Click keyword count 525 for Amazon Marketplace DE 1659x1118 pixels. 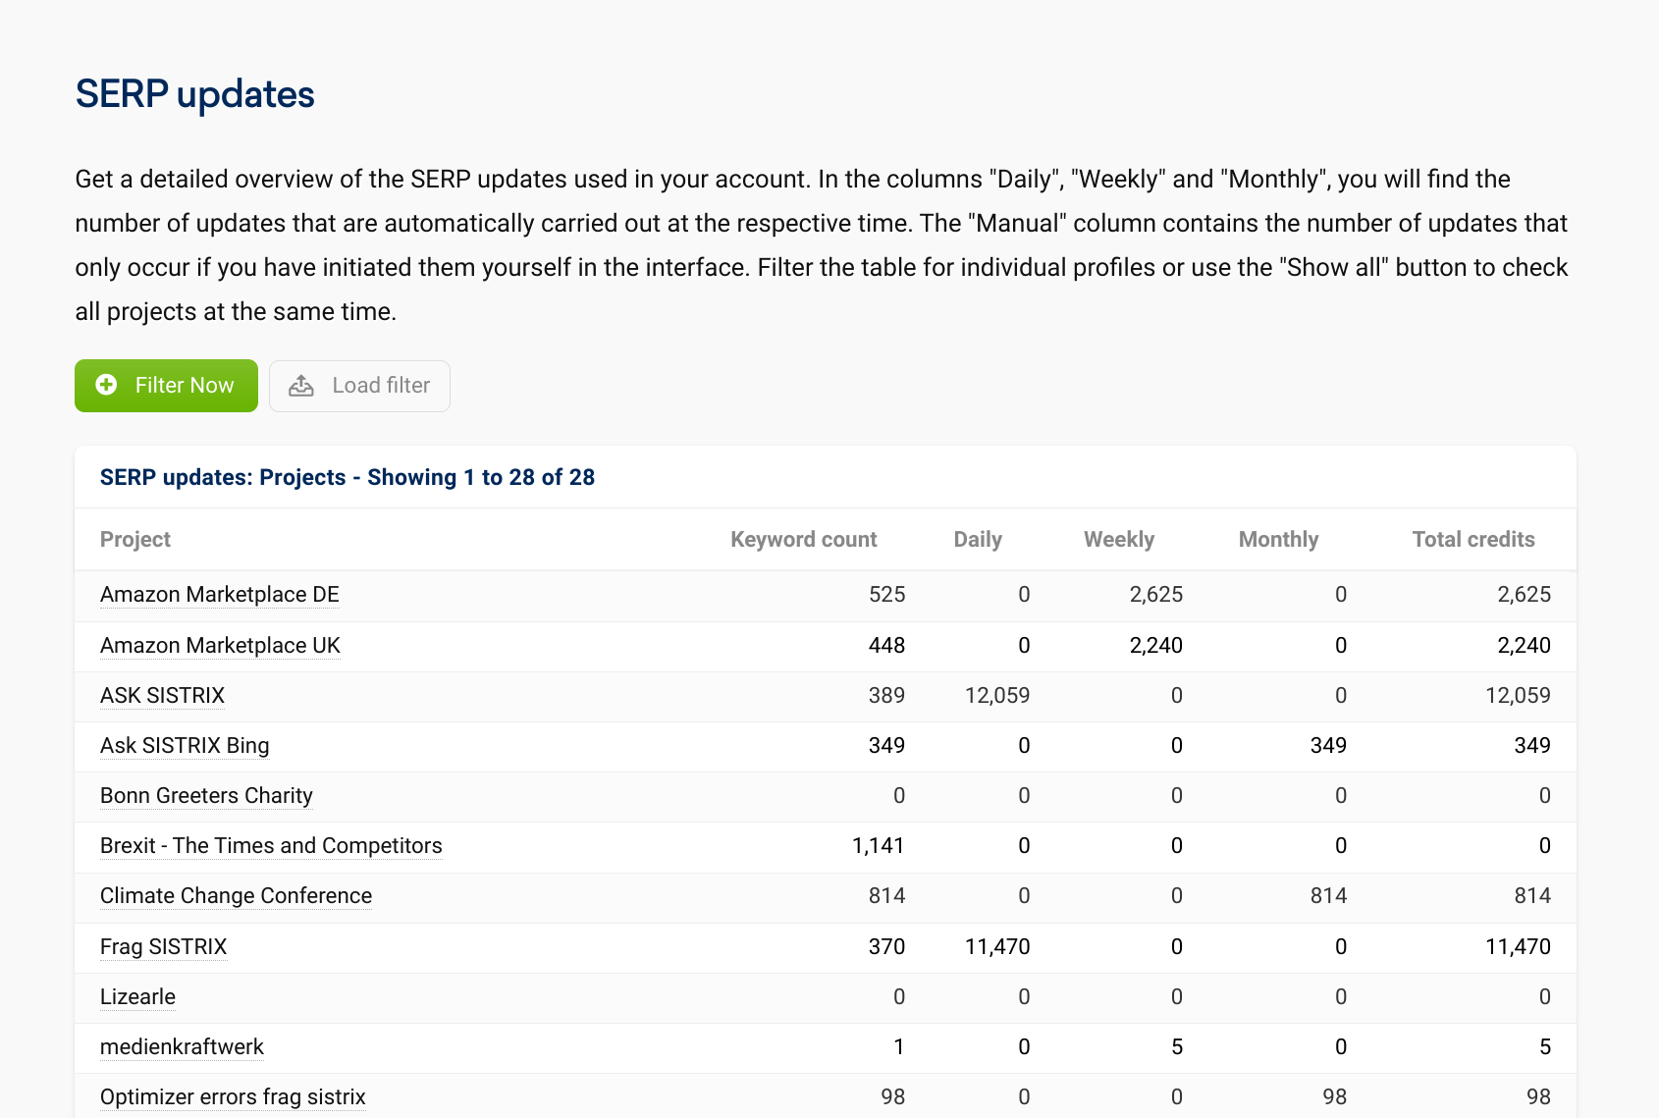(886, 595)
